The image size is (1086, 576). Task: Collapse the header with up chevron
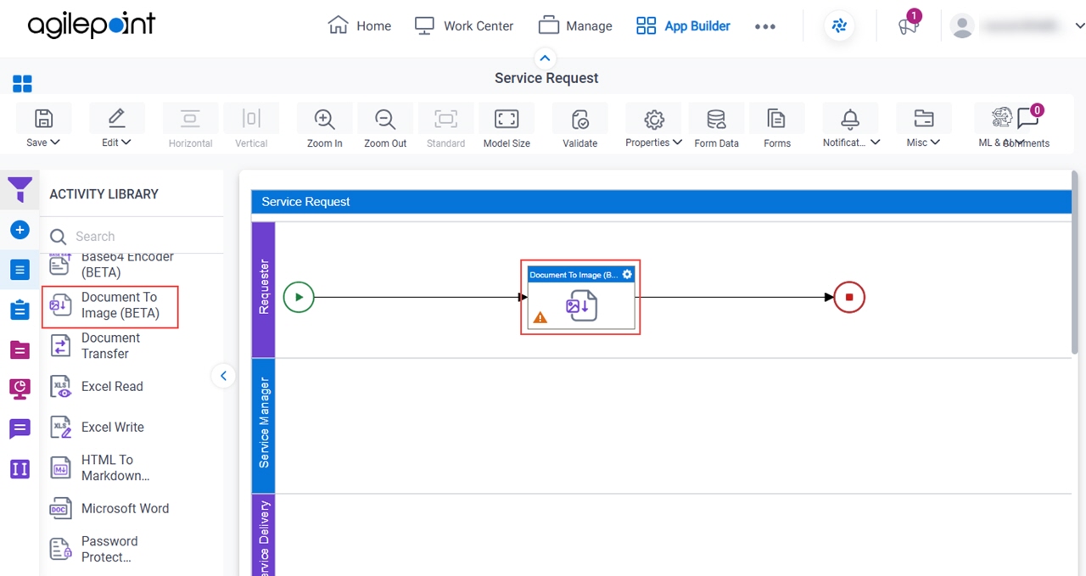pyautogui.click(x=545, y=59)
